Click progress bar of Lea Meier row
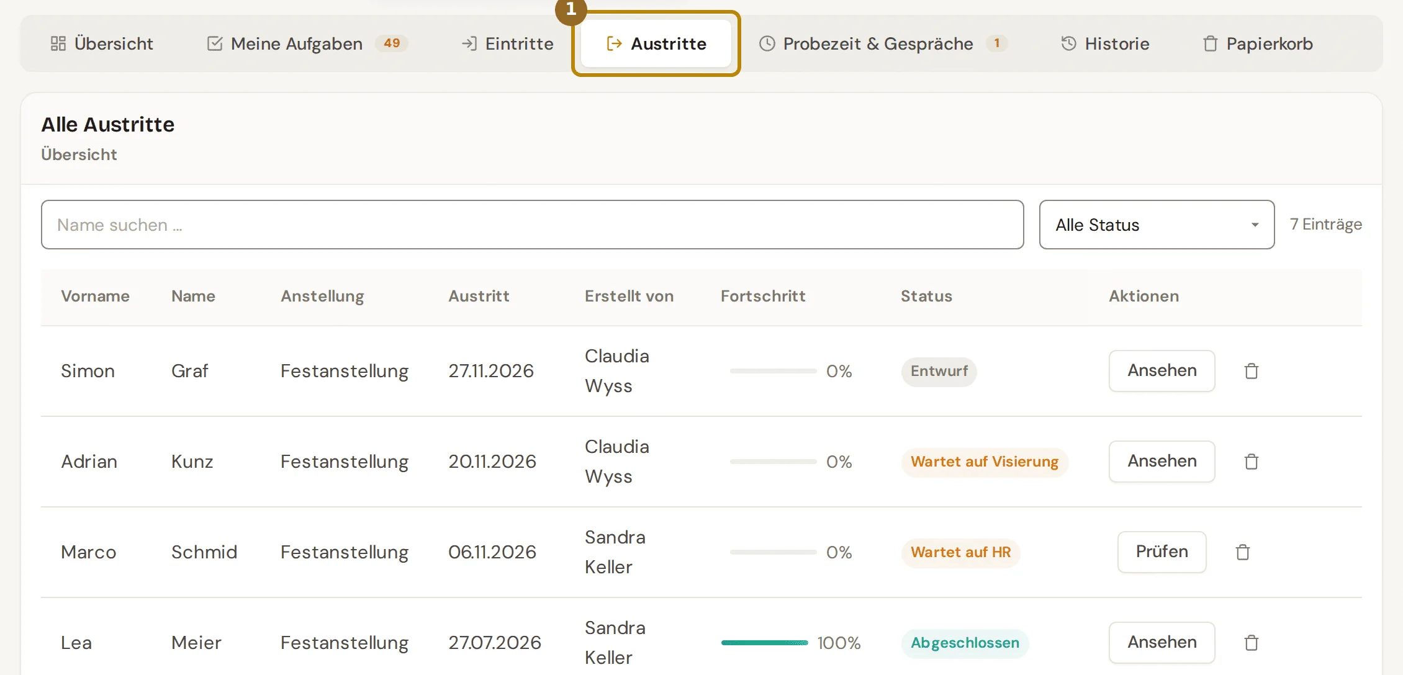 pyautogui.click(x=764, y=643)
